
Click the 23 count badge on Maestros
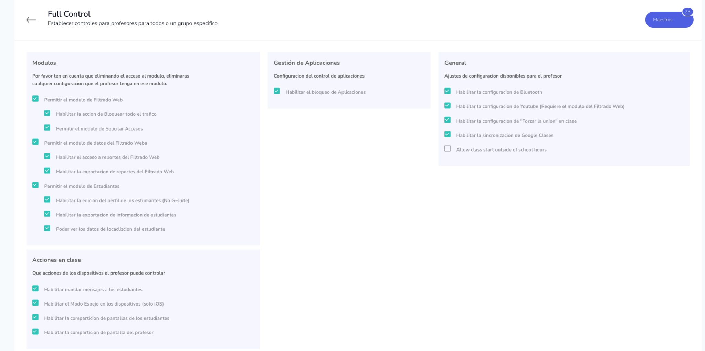pyautogui.click(x=687, y=12)
